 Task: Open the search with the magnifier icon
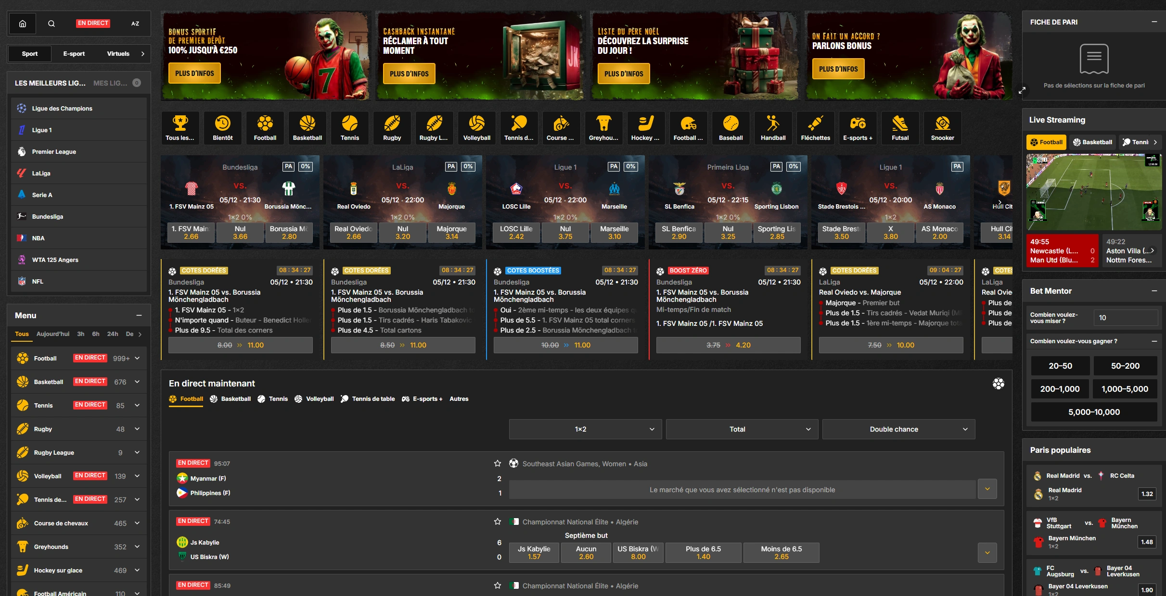coord(51,23)
